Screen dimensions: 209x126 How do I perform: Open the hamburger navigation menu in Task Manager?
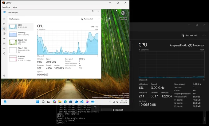[x=4, y=19]
